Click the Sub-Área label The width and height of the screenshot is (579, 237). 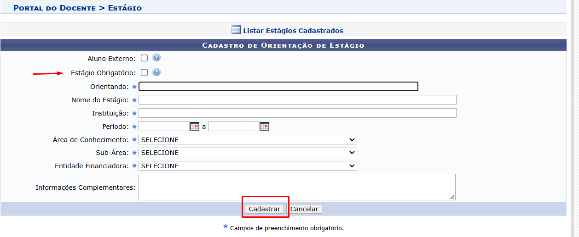[112, 153]
